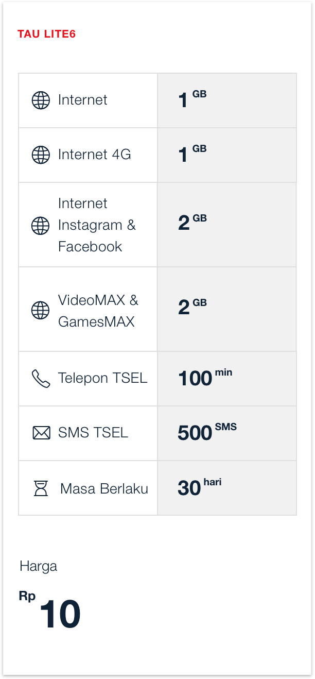This screenshot has width=315, height=679.
Task: Click the globe icon beside Internet
Action: coord(41,100)
